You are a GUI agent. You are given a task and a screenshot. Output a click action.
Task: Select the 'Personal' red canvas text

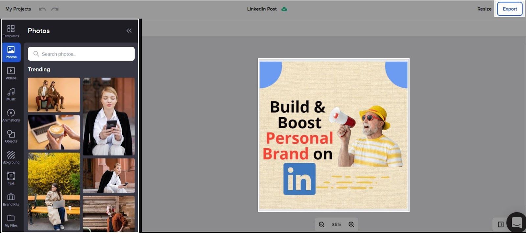(299, 138)
